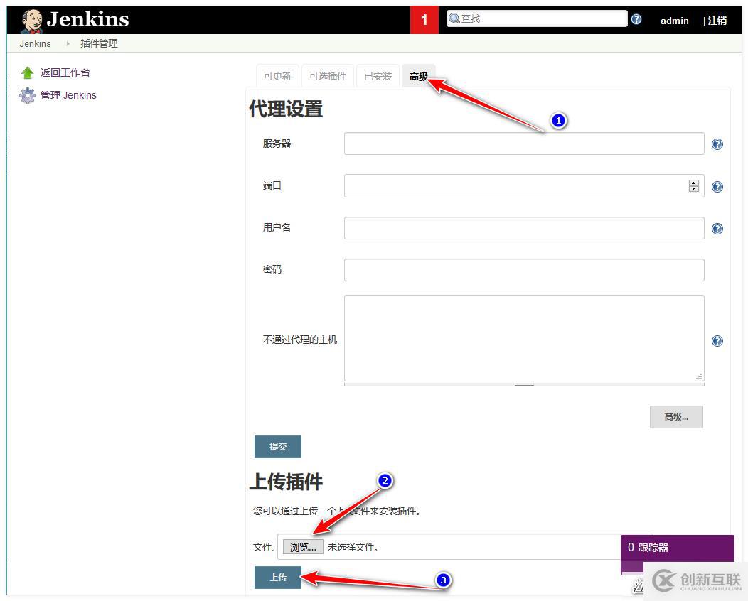Click the 密码 input field
The height and width of the screenshot is (601, 748).
coord(524,270)
